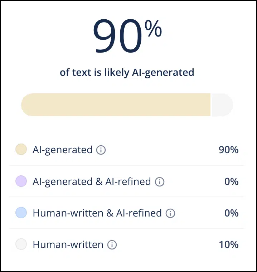Select the AI-generated label
This screenshot has width=257, height=272.
pyautogui.click(x=62, y=150)
